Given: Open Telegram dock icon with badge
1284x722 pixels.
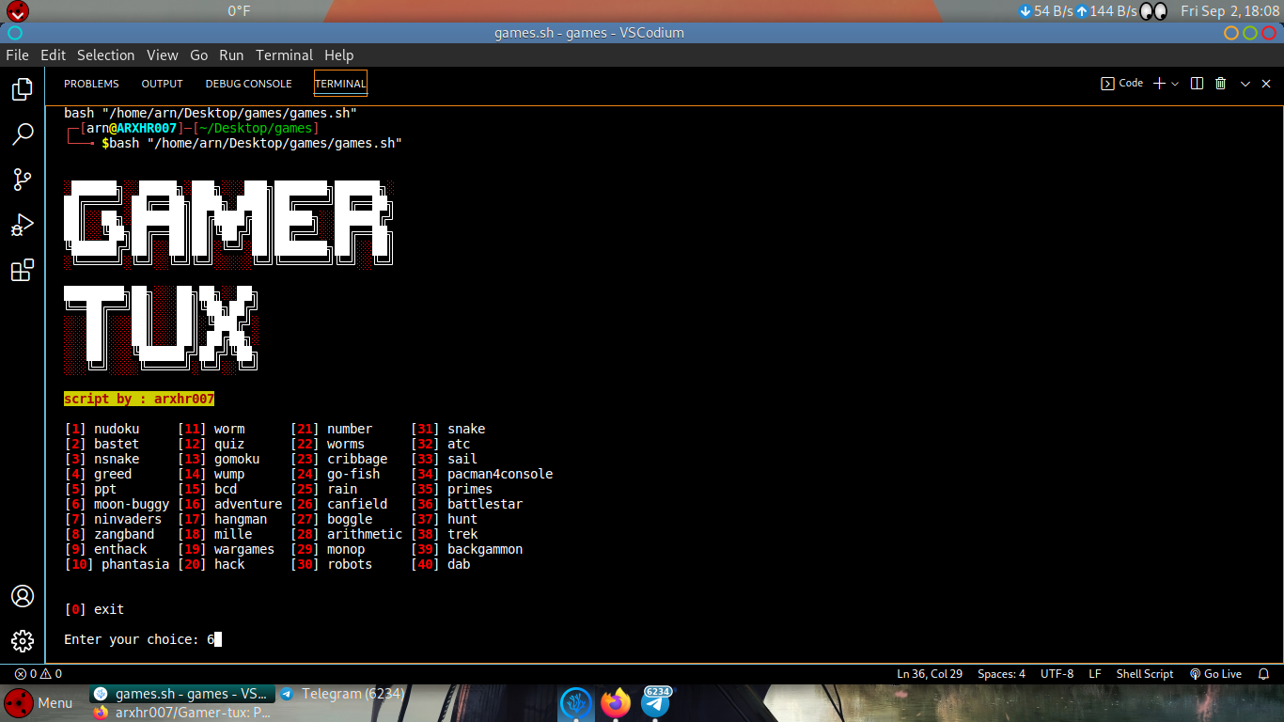Looking at the screenshot, I should coord(656,702).
